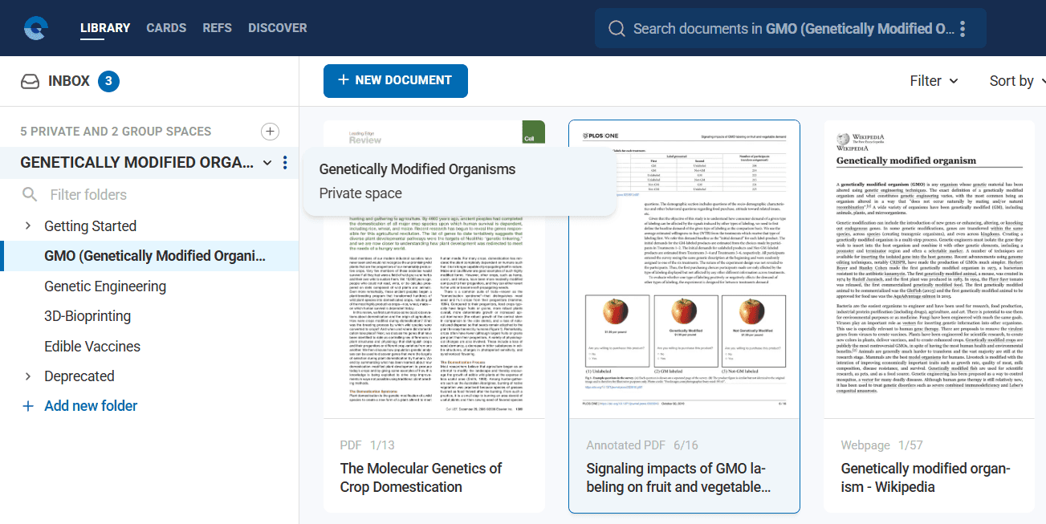1046x524 pixels.
Task: Open the Sort by dropdown
Action: click(1017, 81)
